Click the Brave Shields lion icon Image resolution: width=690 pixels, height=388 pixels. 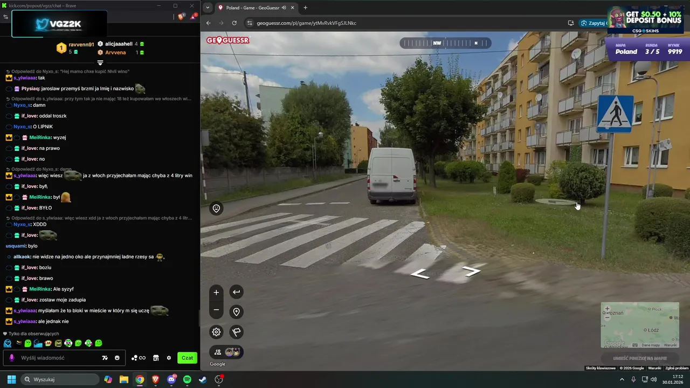[181, 17]
